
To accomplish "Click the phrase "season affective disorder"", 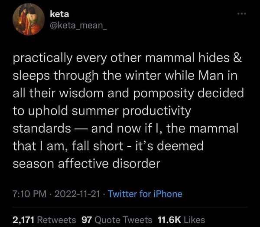I will point(87,162).
